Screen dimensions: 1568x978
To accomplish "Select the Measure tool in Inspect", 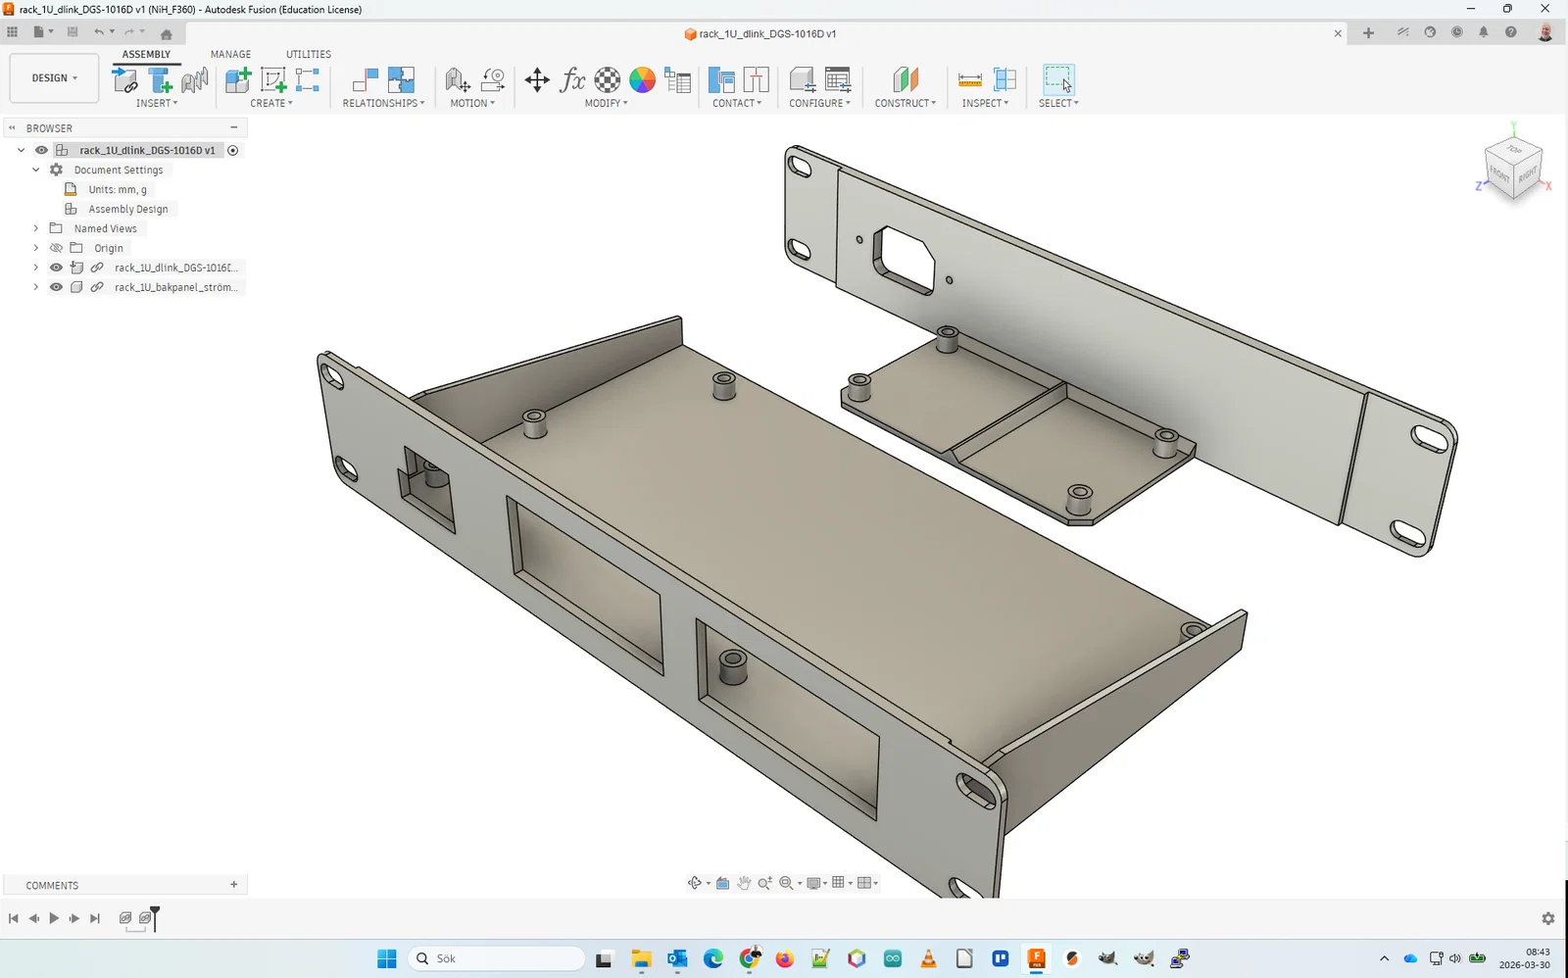I will [969, 80].
